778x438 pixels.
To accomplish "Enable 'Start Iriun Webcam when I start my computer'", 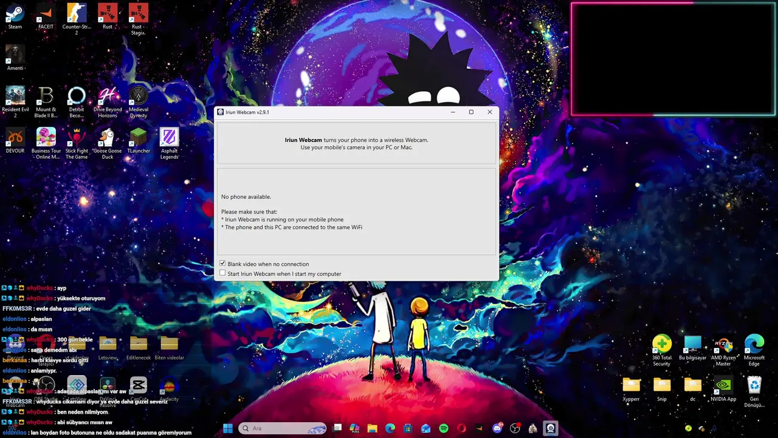I will pyautogui.click(x=222, y=273).
